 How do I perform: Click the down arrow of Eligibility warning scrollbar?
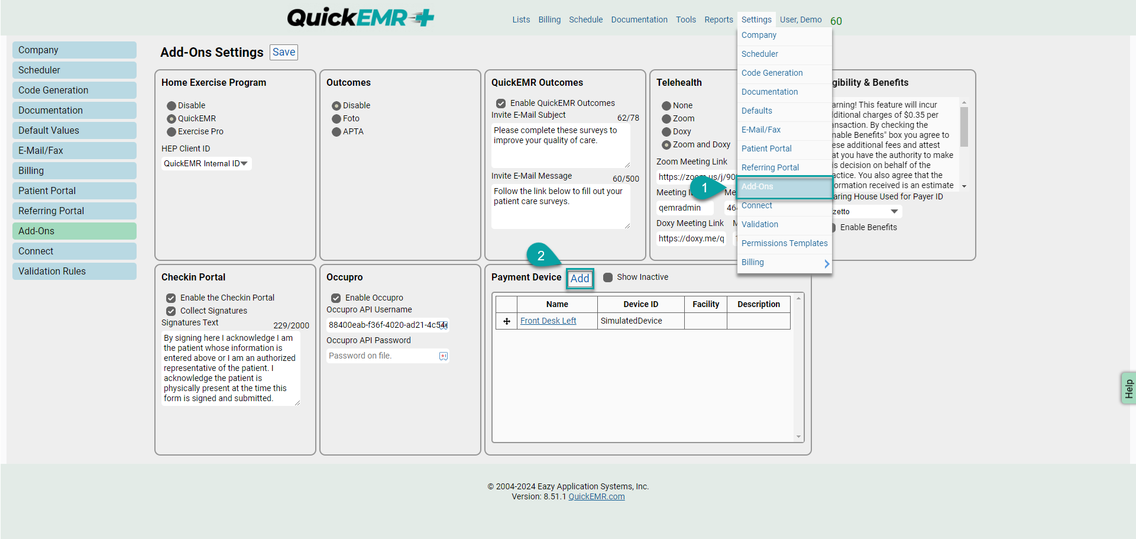[964, 186]
